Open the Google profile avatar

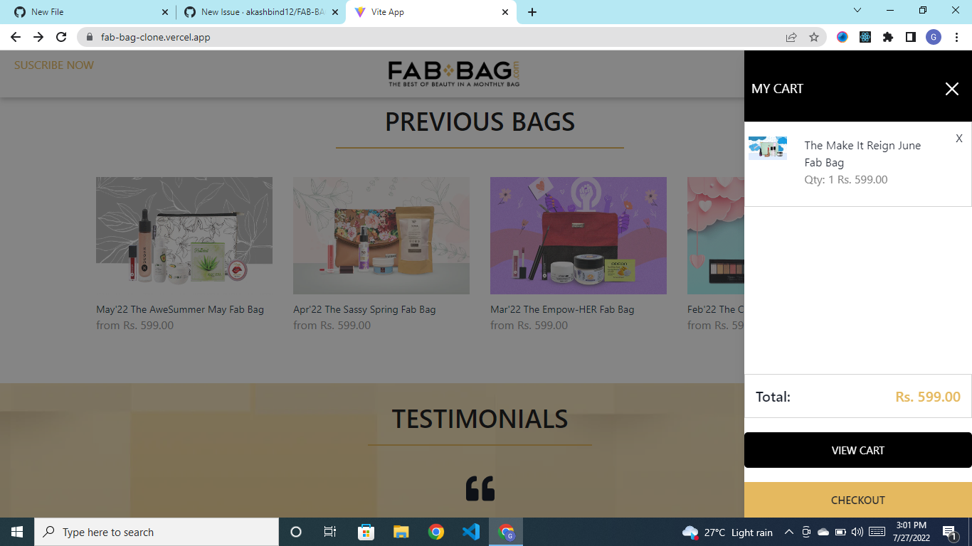(x=934, y=37)
